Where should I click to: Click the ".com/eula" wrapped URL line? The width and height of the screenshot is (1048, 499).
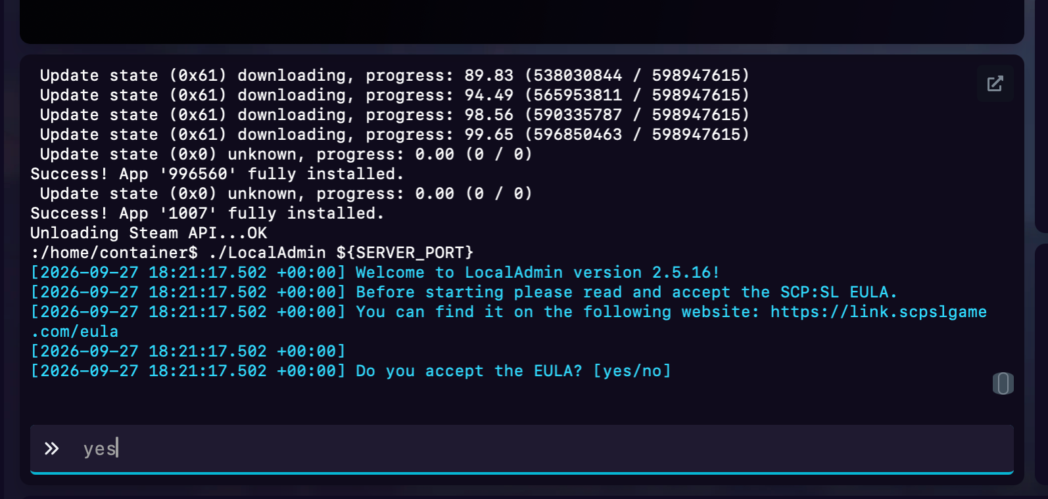coord(74,332)
